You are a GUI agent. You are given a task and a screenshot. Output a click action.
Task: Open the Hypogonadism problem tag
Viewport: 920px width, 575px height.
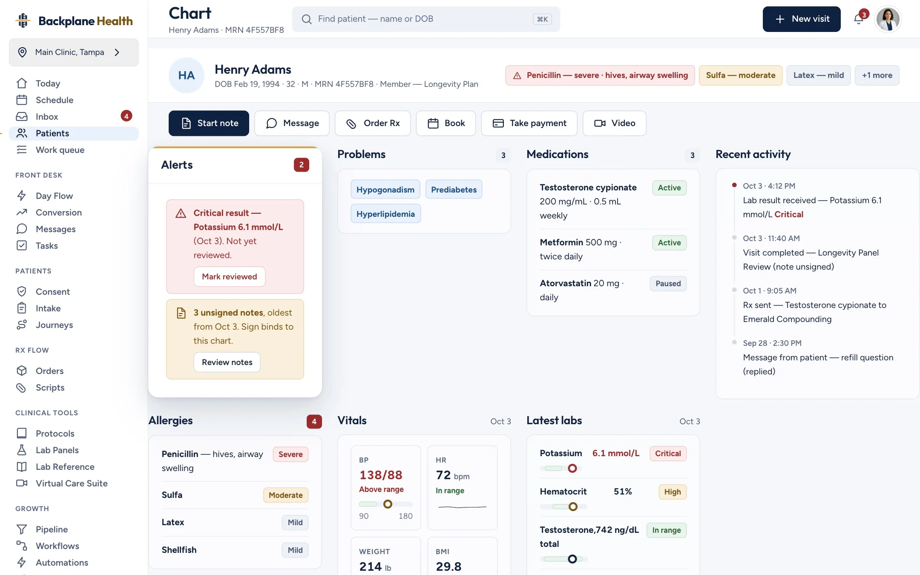[x=385, y=190]
